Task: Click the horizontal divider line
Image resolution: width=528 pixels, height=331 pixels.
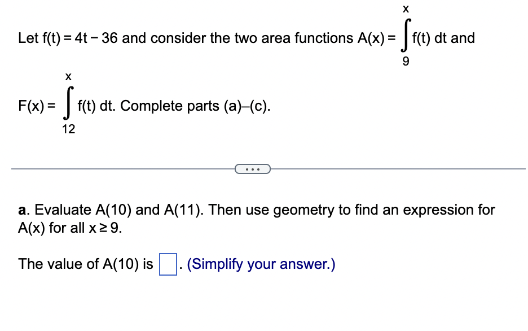Action: [x=113, y=168]
